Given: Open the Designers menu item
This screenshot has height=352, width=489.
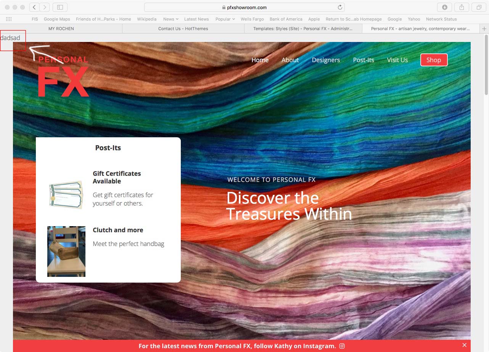Looking at the screenshot, I should (326, 60).
